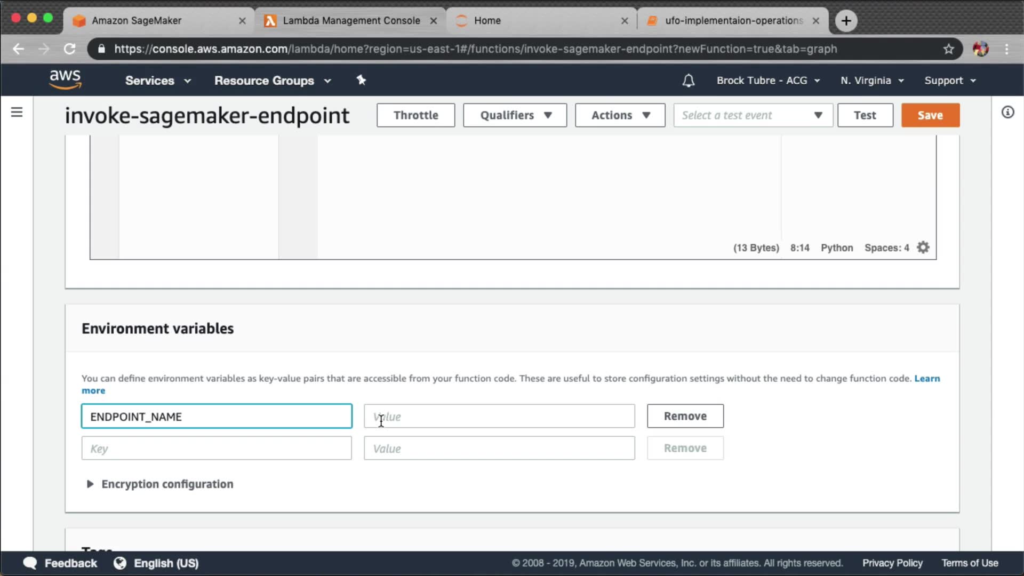Image resolution: width=1024 pixels, height=576 pixels.
Task: Reload the page in the browser
Action: pyautogui.click(x=69, y=49)
